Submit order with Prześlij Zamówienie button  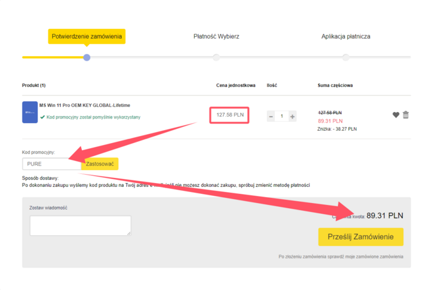pos(360,237)
